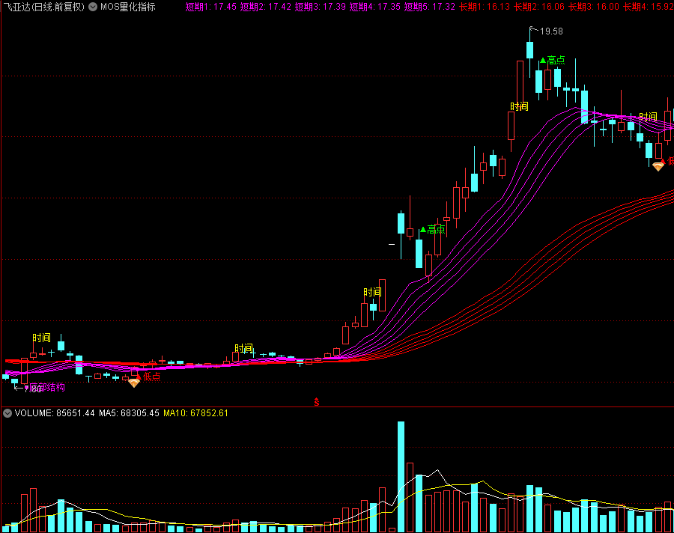Open the dropdown icon beside MOS量化指标

pos(93,7)
